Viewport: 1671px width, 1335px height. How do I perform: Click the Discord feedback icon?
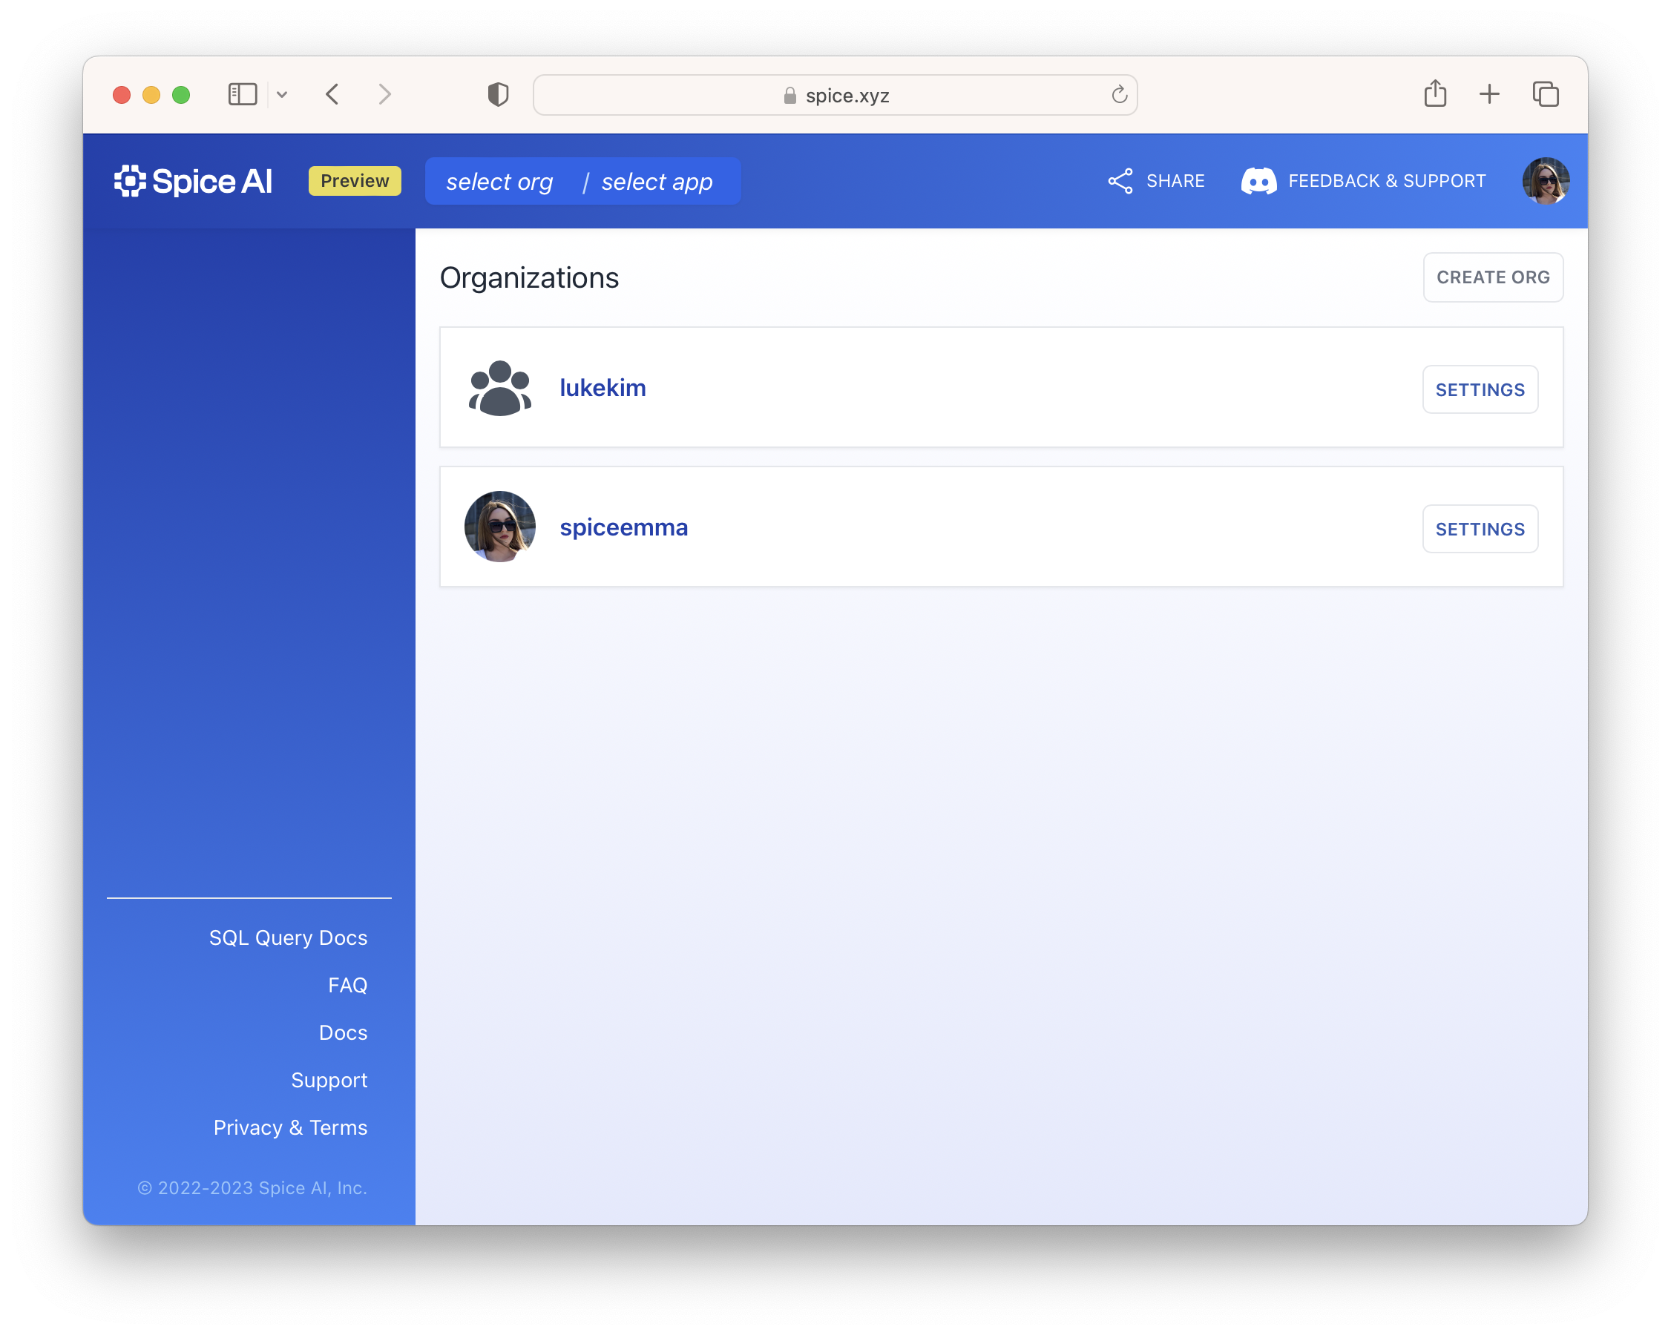1258,181
